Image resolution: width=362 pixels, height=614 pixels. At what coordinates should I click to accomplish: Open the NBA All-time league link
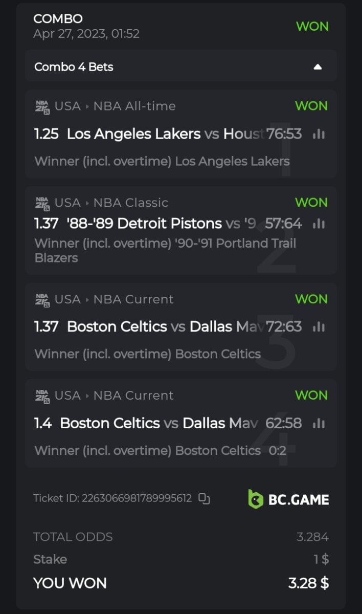pos(134,106)
